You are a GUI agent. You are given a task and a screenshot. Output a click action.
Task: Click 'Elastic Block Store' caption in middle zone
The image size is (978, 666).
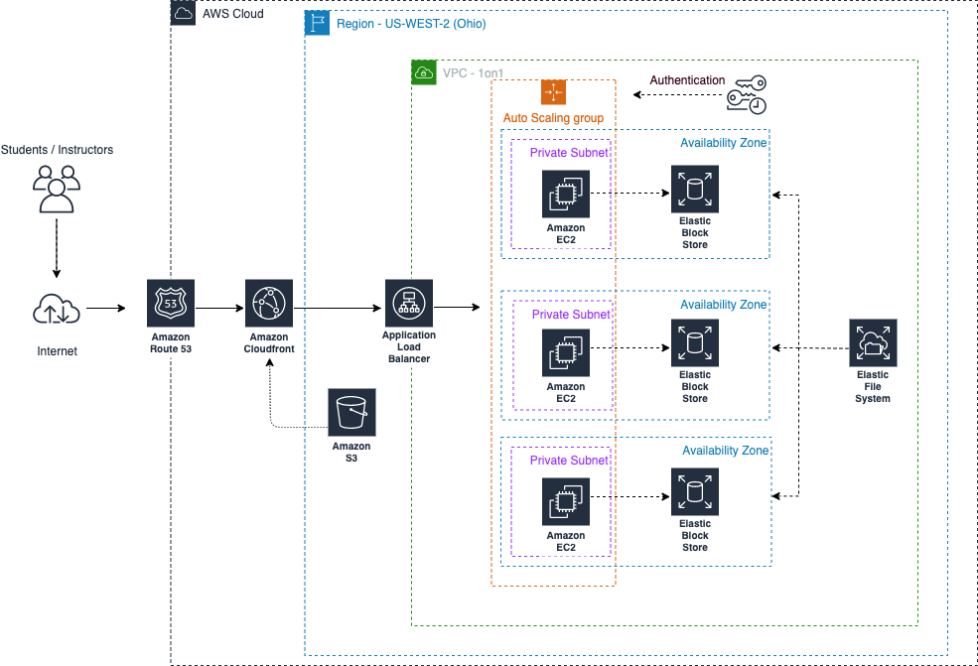(695, 387)
